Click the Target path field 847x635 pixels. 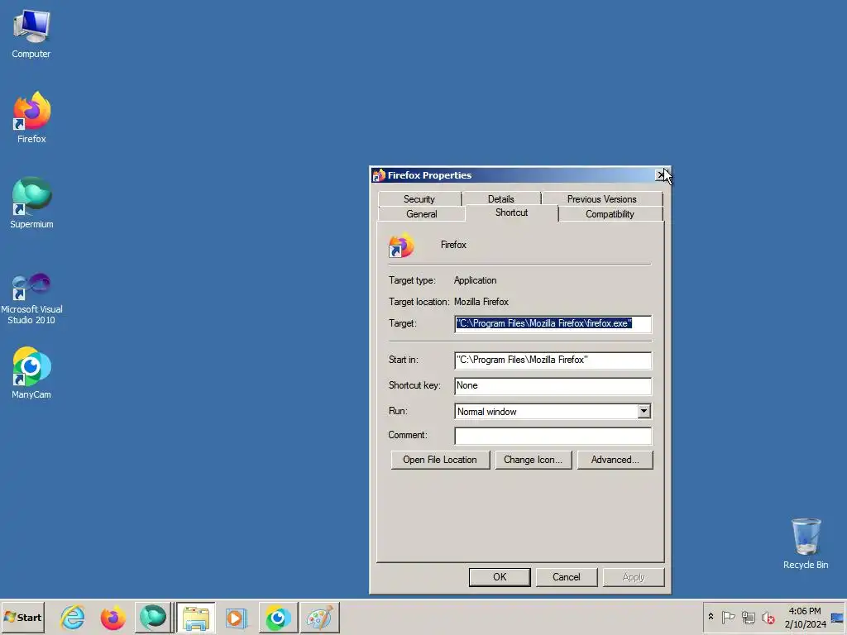pos(553,323)
